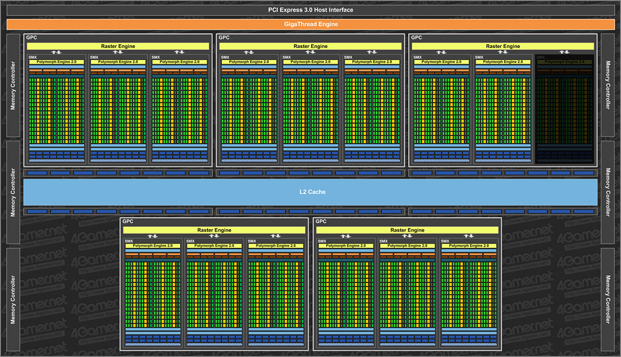Image resolution: width=621 pixels, height=357 pixels.
Task: Select the middle-right Memory Controller block
Action: (609, 192)
